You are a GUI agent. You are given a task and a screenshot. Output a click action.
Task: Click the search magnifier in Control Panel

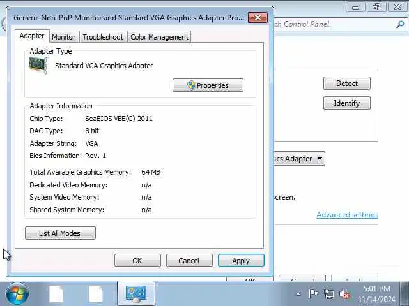coord(400,24)
